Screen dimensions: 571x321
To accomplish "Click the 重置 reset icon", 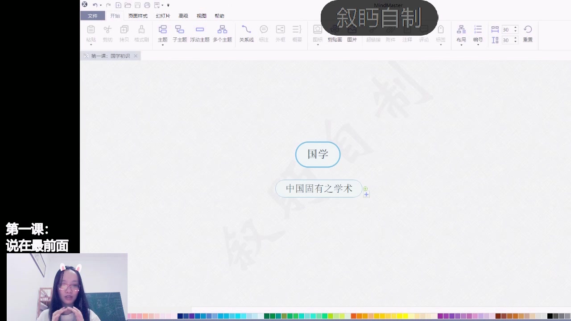I will coord(528,29).
